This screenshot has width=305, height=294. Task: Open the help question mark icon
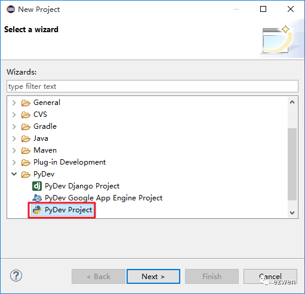pos(16,276)
